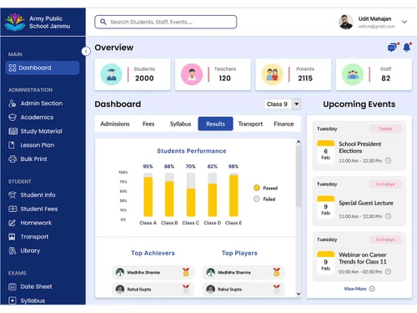Click clock icon on Webinar on Career Trends
Image resolution: width=417 pixels, height=313 pixels.
point(389,271)
